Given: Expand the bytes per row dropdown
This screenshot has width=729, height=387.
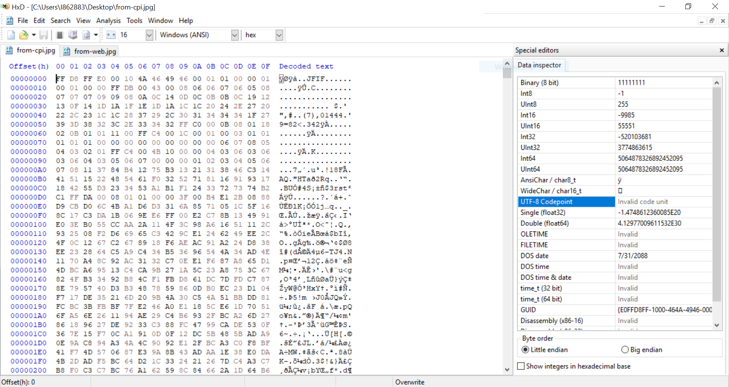Looking at the screenshot, I should point(149,35).
